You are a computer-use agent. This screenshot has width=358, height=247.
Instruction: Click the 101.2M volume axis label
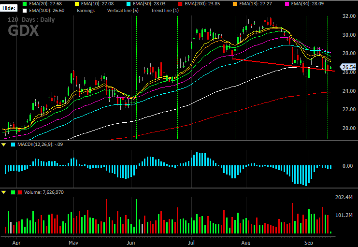pyautogui.click(x=344, y=215)
